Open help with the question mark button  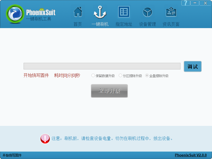(186, 3)
